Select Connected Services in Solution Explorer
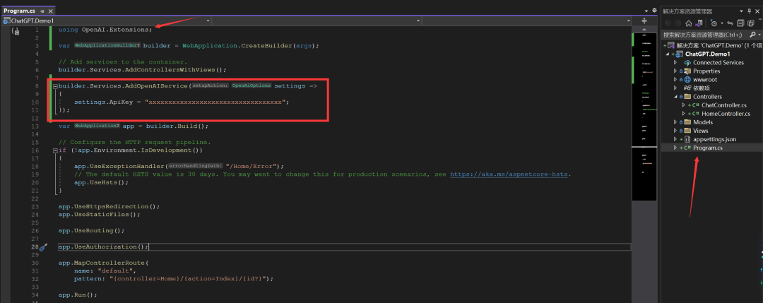This screenshot has width=763, height=303. 718,63
